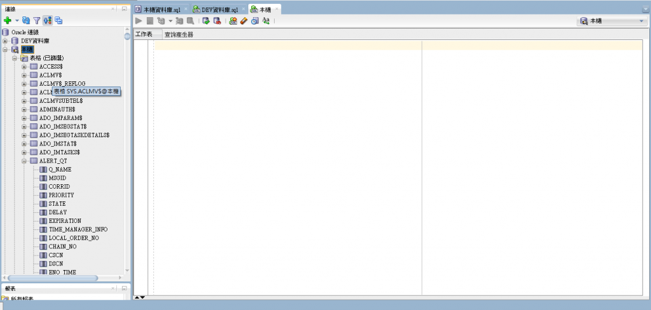Expand the ACCESS$ table
This screenshot has width=651, height=310.
coord(24,67)
